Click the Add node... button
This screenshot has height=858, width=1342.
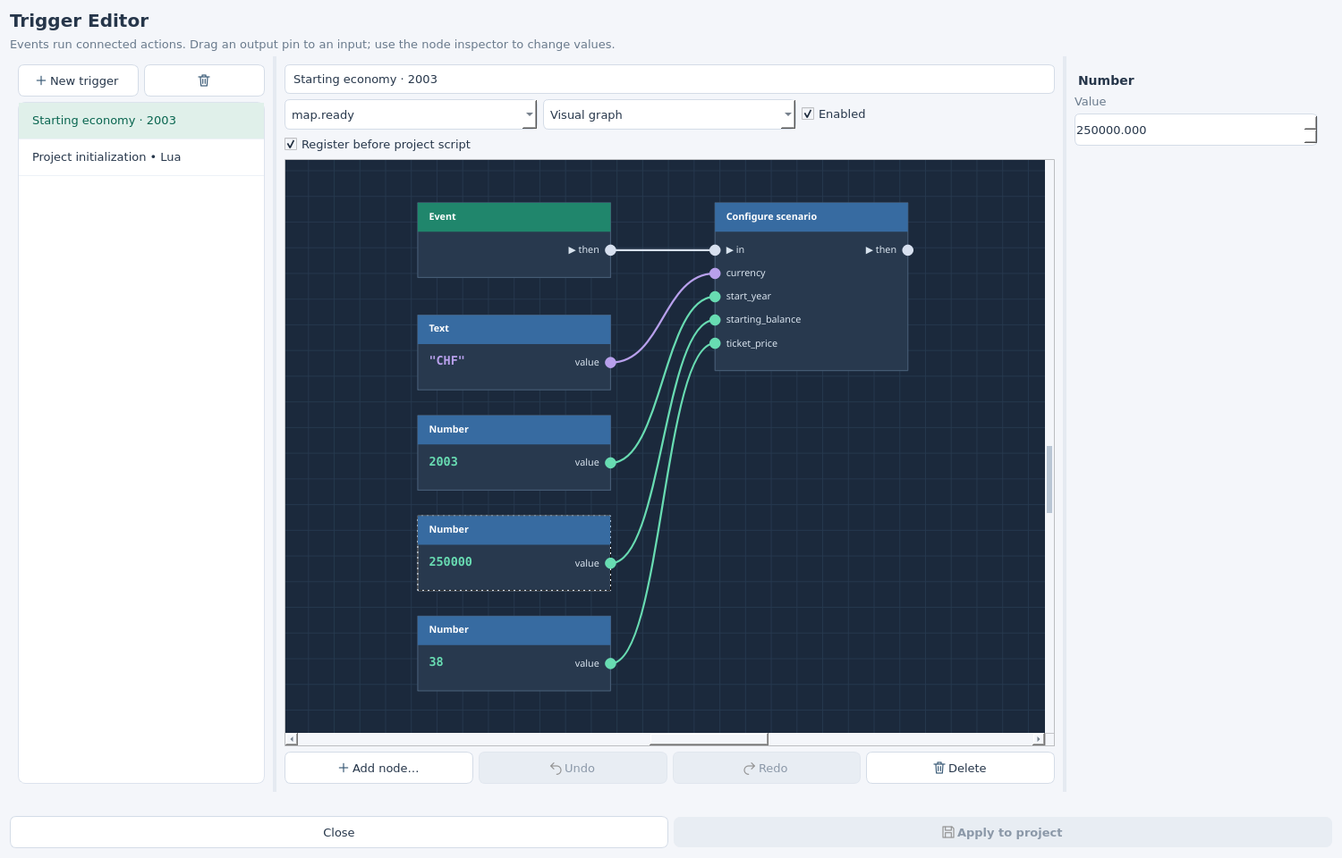pyautogui.click(x=378, y=768)
